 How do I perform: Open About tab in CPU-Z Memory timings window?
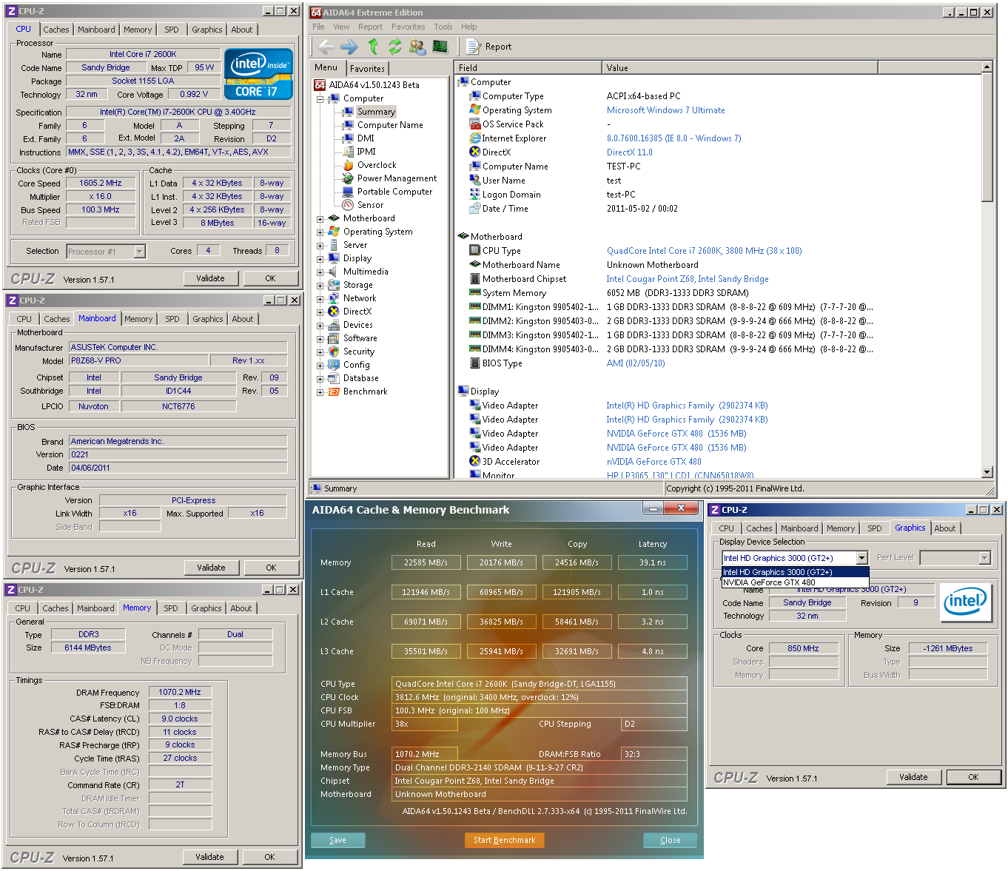(241, 608)
